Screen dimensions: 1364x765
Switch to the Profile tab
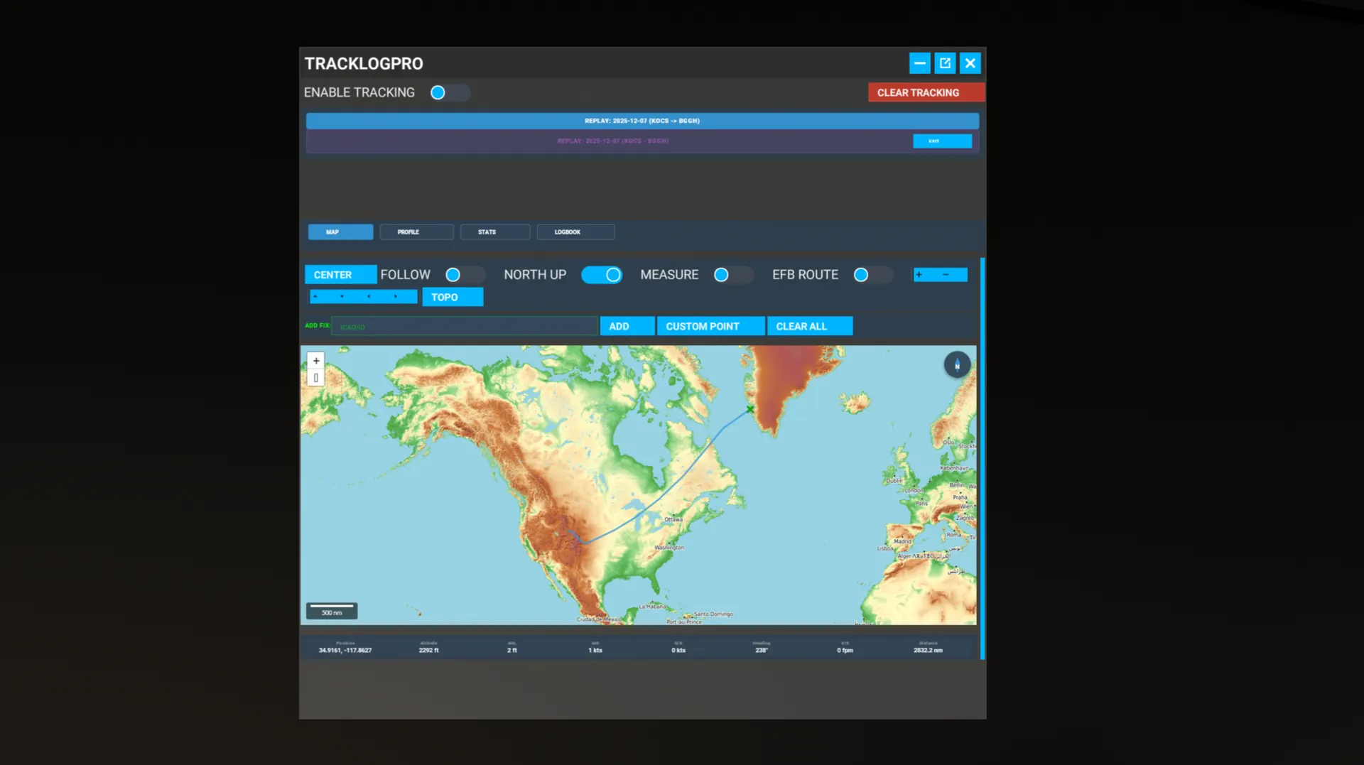(x=416, y=232)
